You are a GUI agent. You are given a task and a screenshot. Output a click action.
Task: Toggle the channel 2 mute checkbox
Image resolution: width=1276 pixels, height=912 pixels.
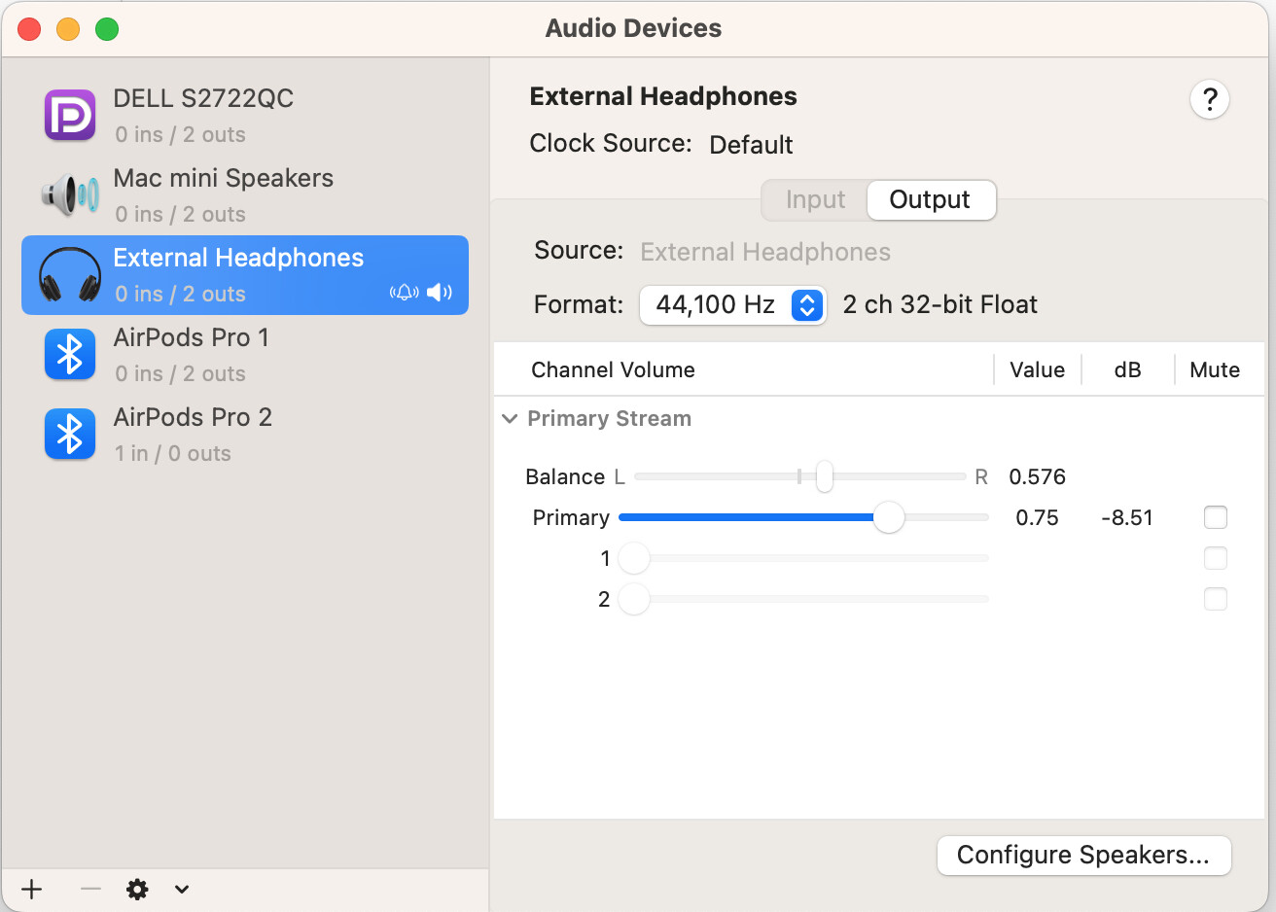click(1216, 599)
